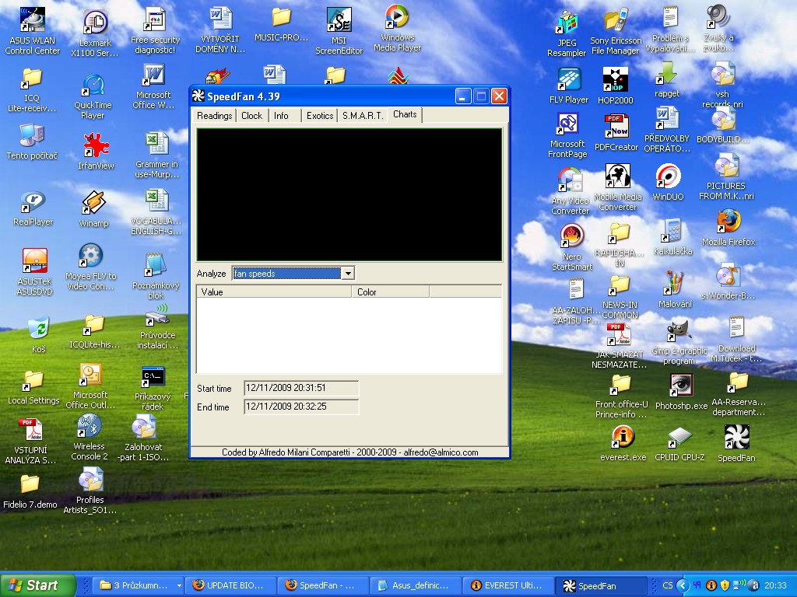Open the PDFCreator desktop icon
The image size is (797, 597).
616,133
